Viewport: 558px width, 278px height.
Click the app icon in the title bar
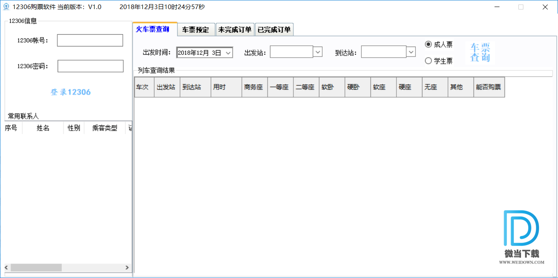point(6,7)
